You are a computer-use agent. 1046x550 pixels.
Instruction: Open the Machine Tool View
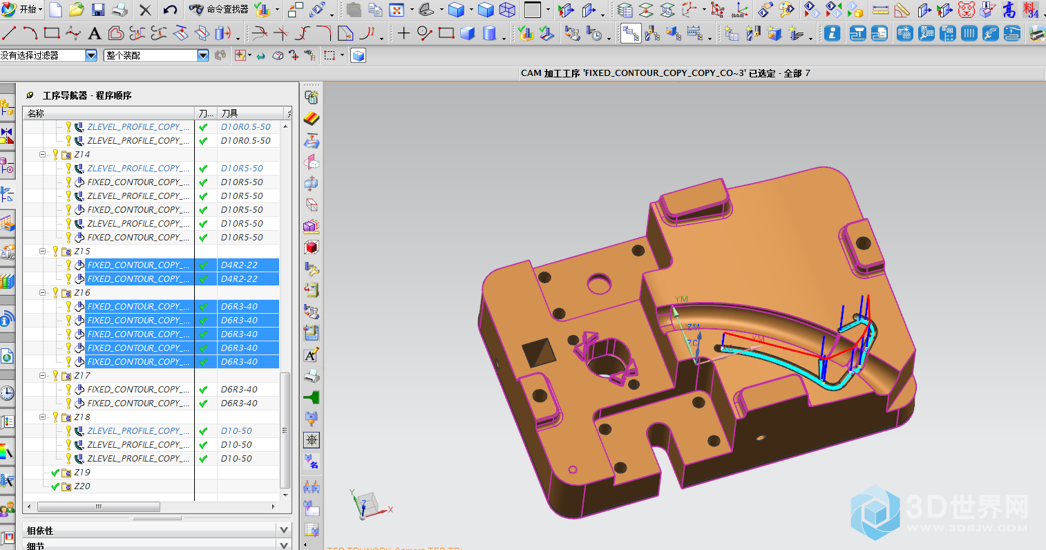coord(652,32)
